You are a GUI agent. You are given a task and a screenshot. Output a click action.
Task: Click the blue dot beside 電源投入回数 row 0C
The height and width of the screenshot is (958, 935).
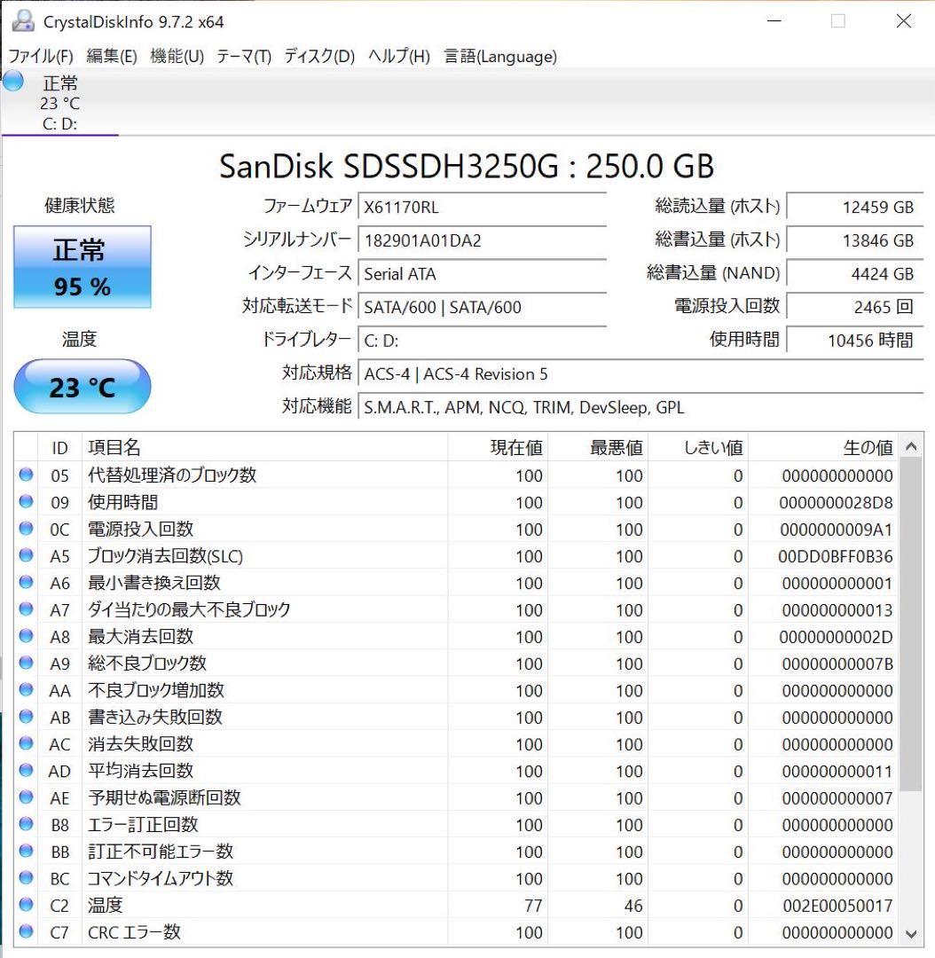coord(26,530)
